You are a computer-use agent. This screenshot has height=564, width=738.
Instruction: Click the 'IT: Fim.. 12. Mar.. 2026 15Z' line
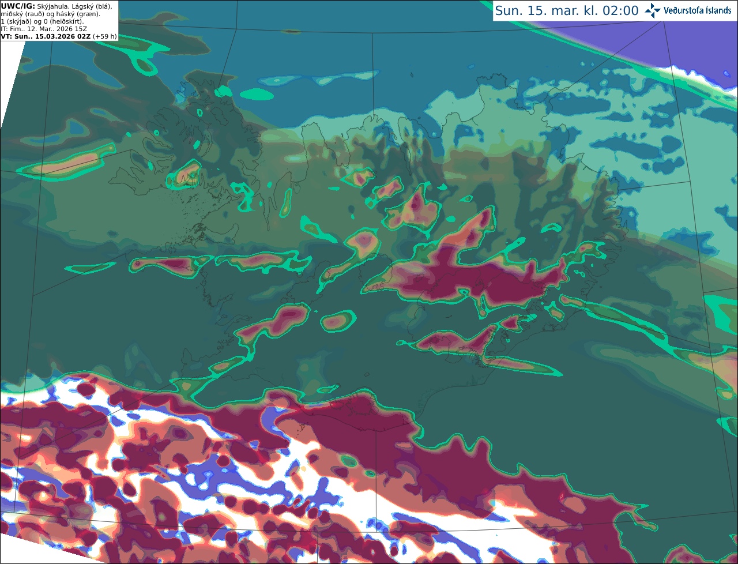coord(44,29)
